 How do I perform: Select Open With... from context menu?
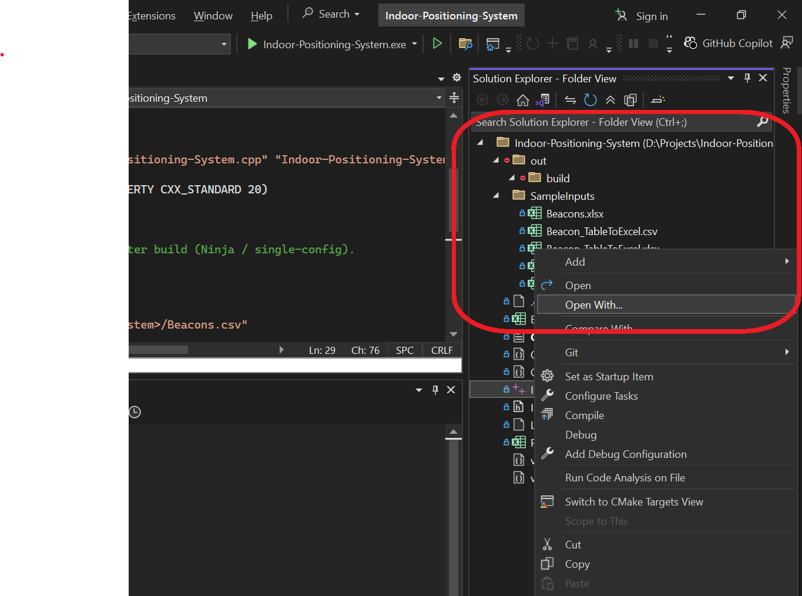[x=593, y=305]
